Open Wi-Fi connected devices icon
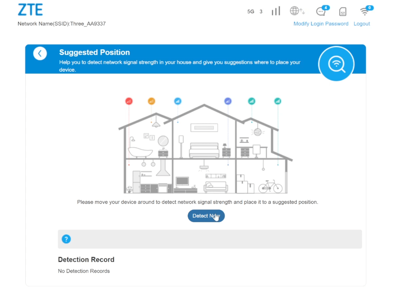Viewport: 394px width, 293px height. 365,11
